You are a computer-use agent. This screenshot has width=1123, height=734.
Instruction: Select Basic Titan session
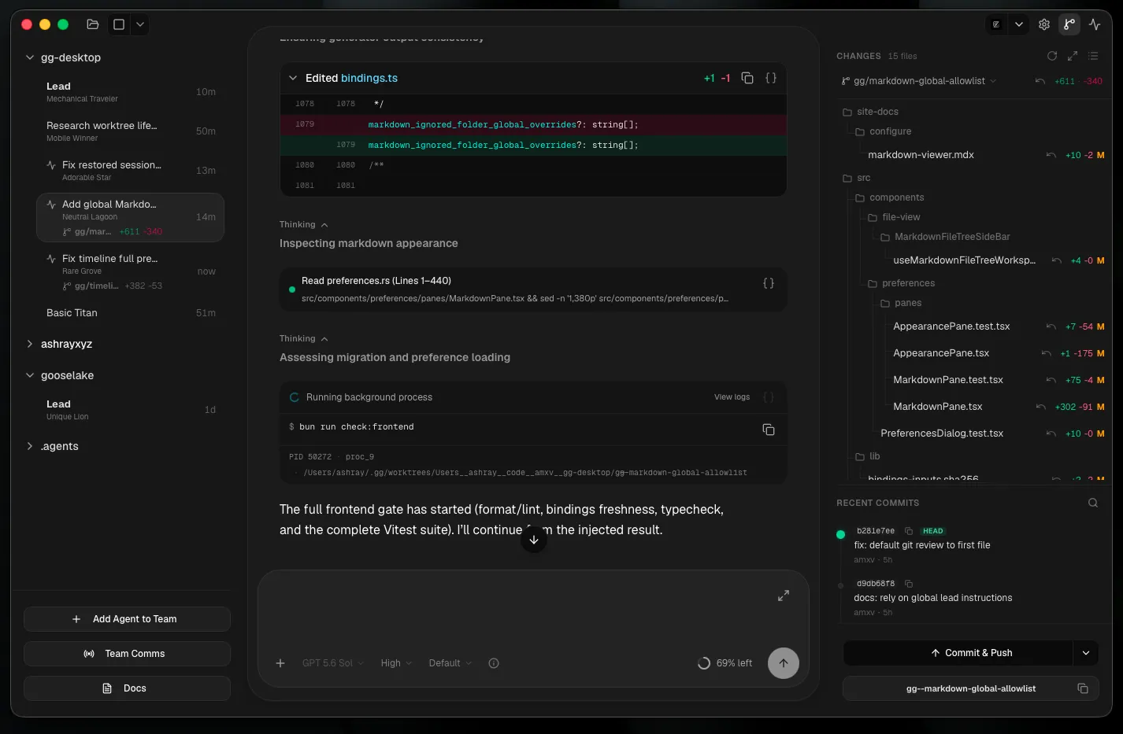(130, 313)
